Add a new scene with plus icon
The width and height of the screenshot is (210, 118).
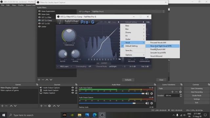tap(2, 106)
